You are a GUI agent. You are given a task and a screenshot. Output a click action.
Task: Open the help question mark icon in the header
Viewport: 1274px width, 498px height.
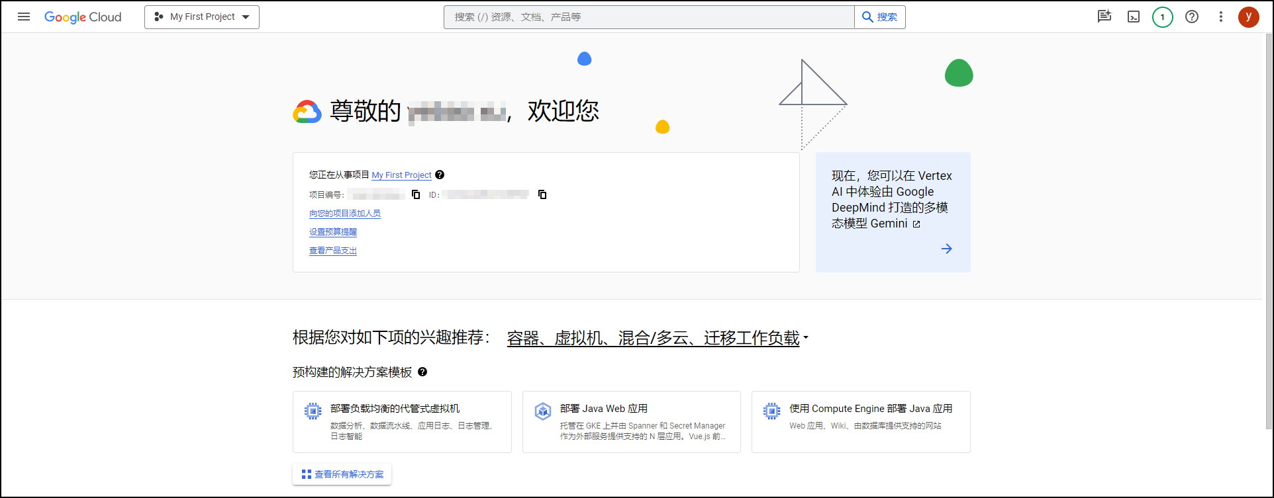coord(1192,17)
